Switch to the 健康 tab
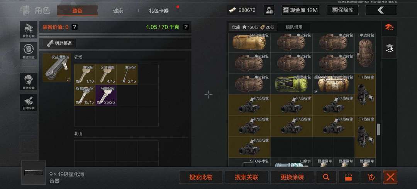Viewport: 417px width, 189px height. 118,11
